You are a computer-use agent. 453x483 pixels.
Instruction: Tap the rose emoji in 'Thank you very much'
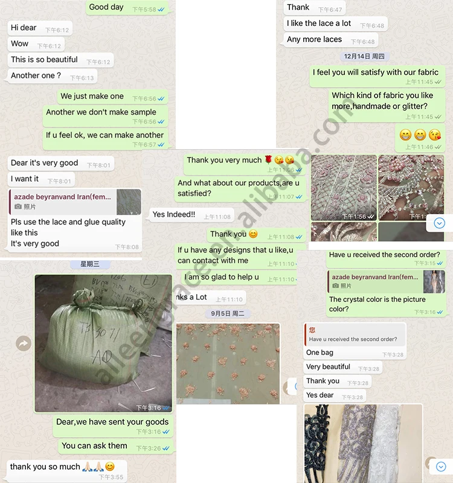coord(268,159)
